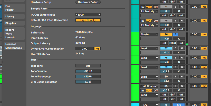Arm track 77 for recording

[182, 48]
